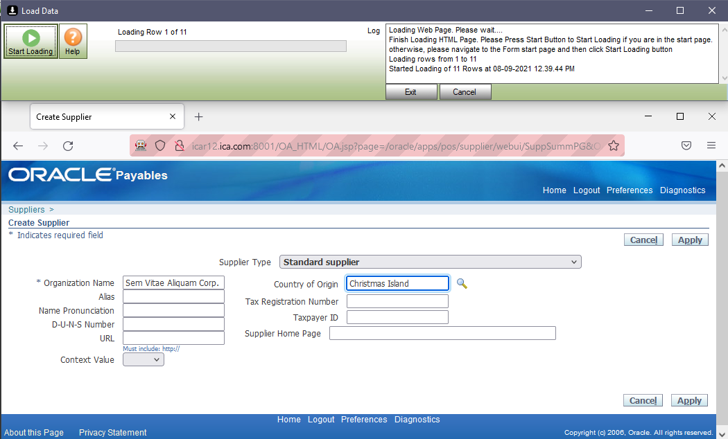The height and width of the screenshot is (439, 728).
Task: Open Preferences link in footer
Action: (364, 420)
